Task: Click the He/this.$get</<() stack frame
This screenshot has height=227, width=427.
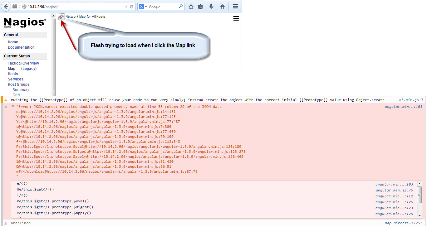Action: pyautogui.click(x=35, y=189)
